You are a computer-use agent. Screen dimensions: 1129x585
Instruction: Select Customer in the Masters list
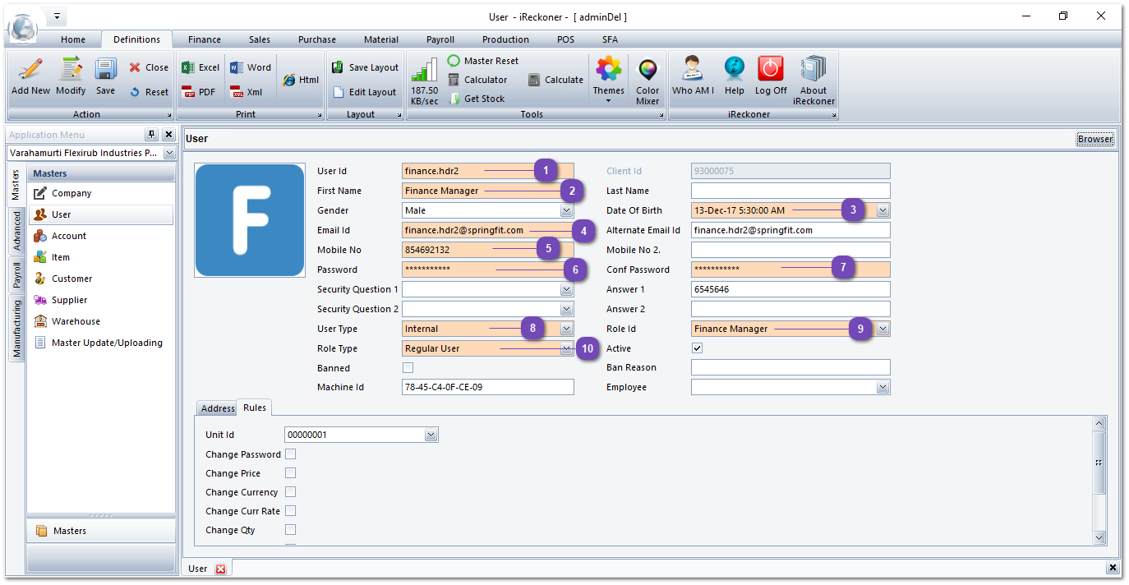71,279
